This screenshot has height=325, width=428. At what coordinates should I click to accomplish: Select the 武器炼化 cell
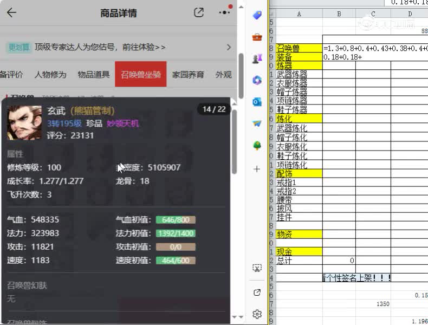299,128
